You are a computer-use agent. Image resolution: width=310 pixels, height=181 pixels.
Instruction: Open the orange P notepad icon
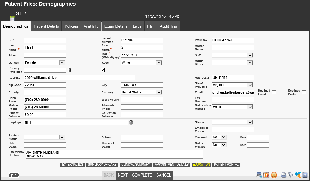point(266,175)
